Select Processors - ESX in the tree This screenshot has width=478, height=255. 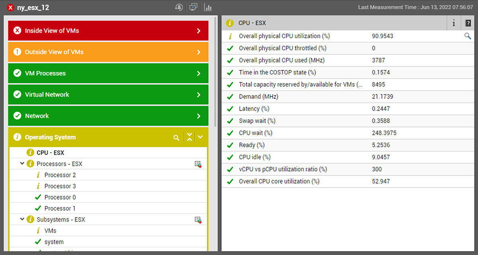point(59,164)
